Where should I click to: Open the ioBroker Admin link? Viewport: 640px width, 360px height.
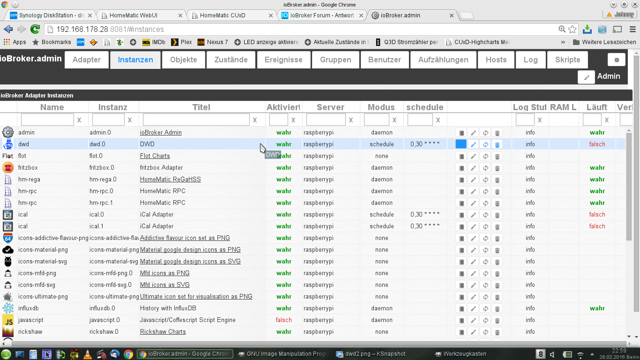pos(161,133)
